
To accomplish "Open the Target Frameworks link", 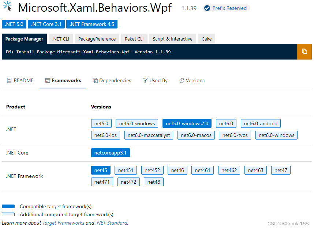I will [x=64, y=223].
